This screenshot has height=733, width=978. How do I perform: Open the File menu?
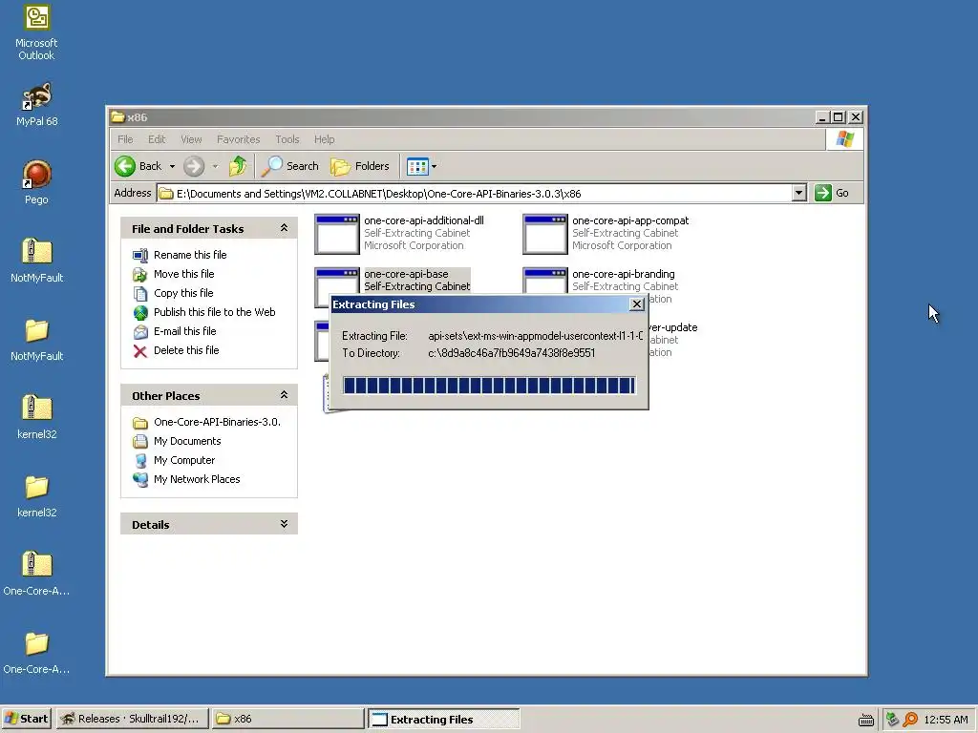(125, 139)
